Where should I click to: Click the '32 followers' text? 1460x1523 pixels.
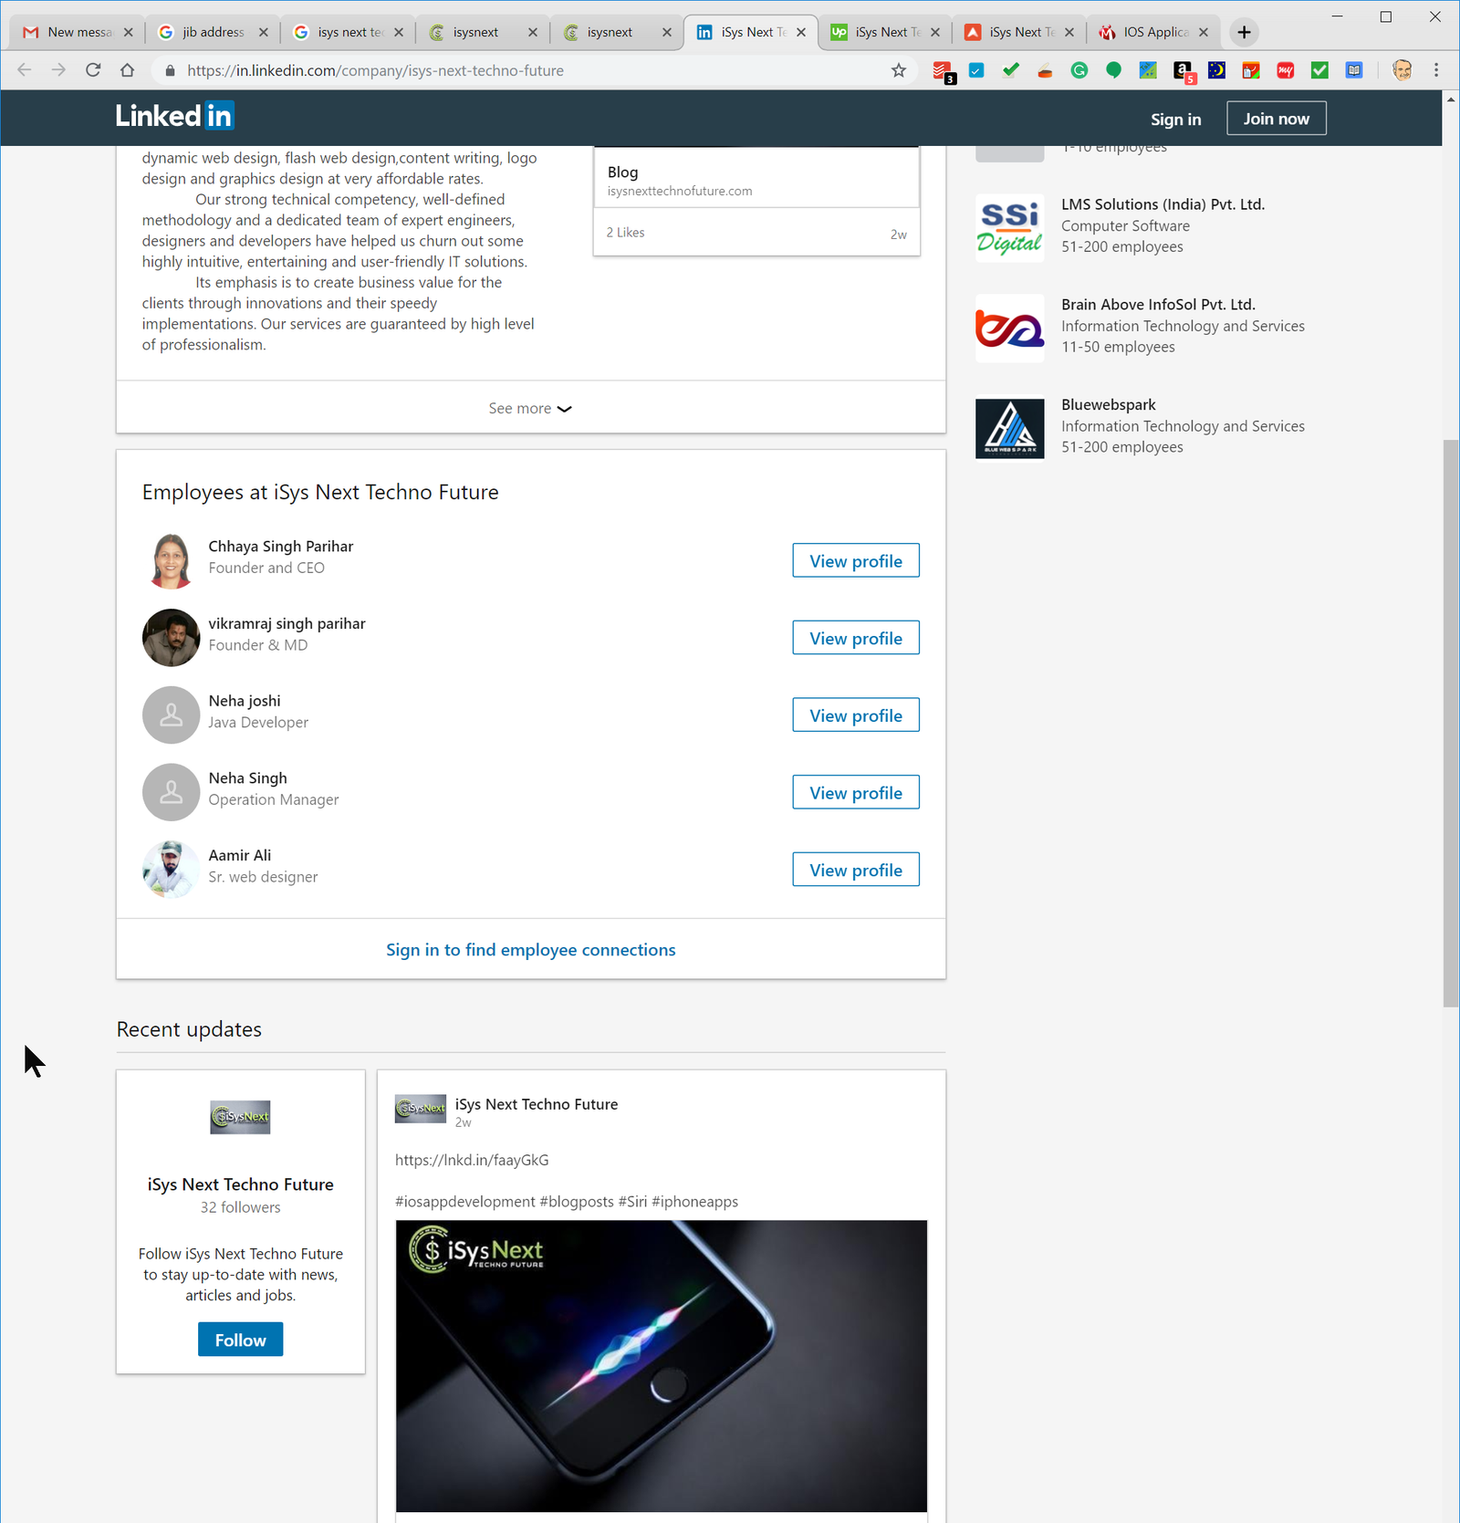(240, 1207)
